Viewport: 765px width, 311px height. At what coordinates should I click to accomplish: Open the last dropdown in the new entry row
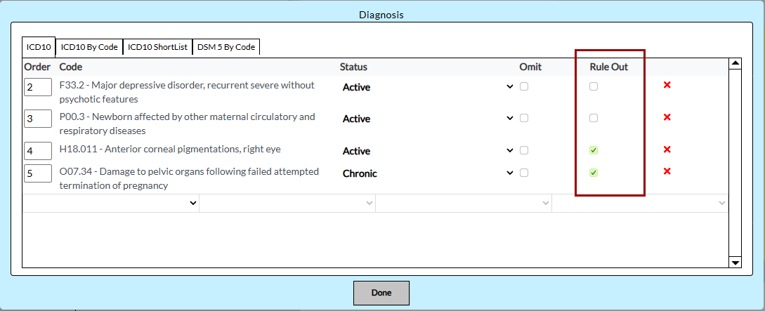click(x=639, y=203)
